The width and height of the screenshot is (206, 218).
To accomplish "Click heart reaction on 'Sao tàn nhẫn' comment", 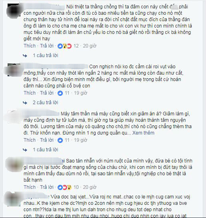I will (65, 187).
